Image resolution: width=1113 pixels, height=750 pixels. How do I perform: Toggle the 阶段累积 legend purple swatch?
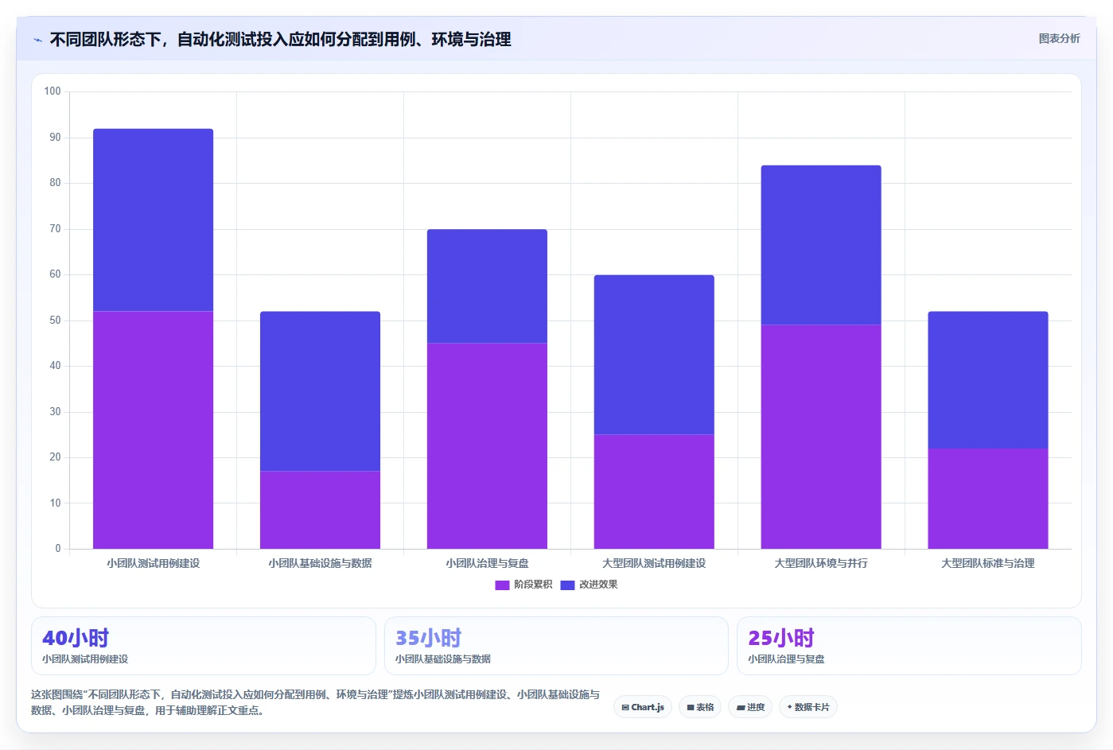tap(502, 585)
